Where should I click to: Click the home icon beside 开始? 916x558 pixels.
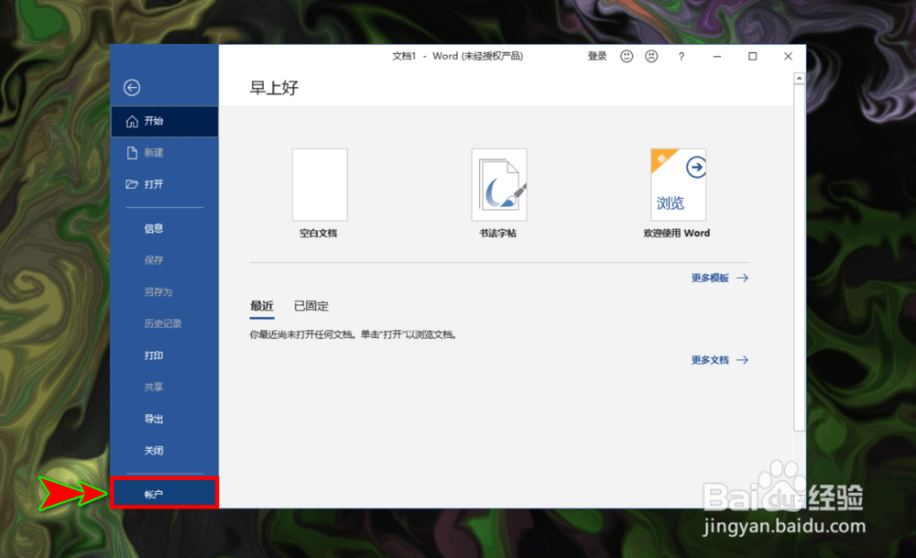132,121
